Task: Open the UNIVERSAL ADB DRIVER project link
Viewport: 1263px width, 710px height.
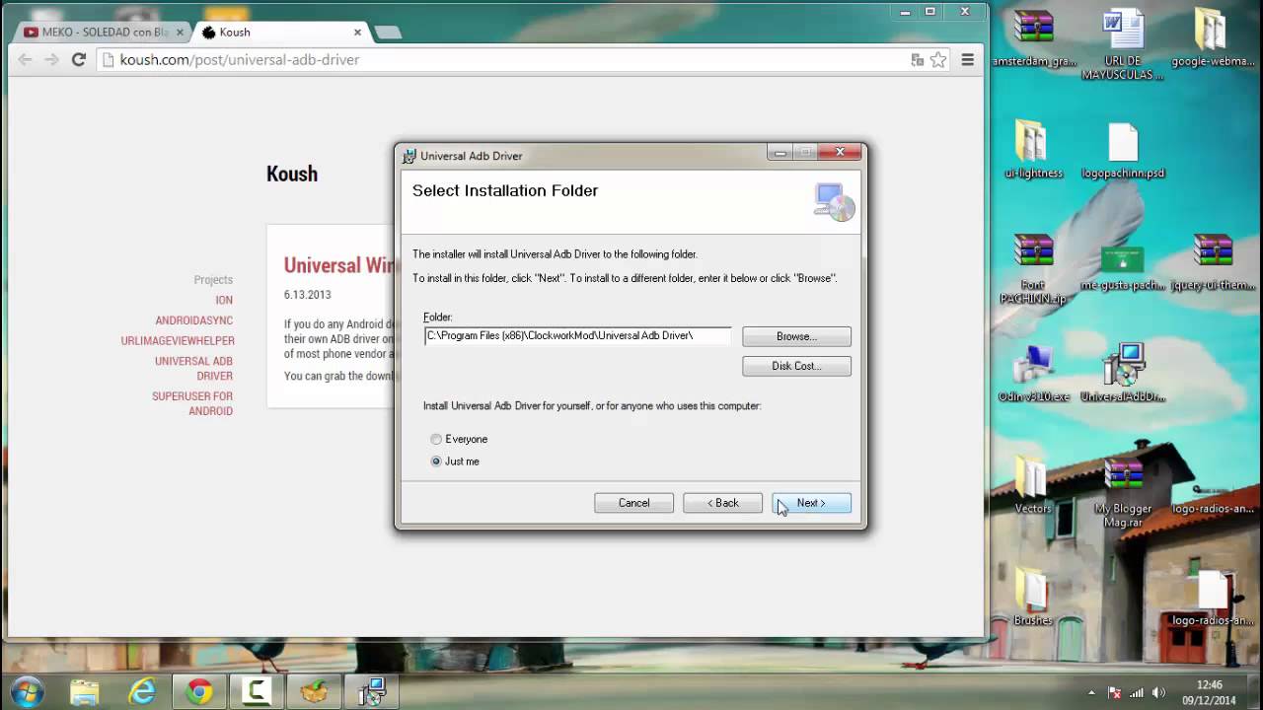Action: [193, 368]
